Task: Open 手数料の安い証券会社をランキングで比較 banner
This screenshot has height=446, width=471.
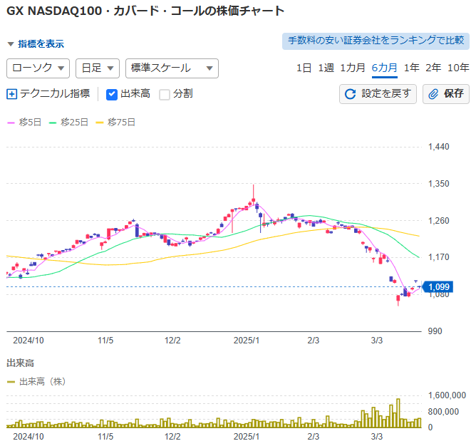Action: 376,41
